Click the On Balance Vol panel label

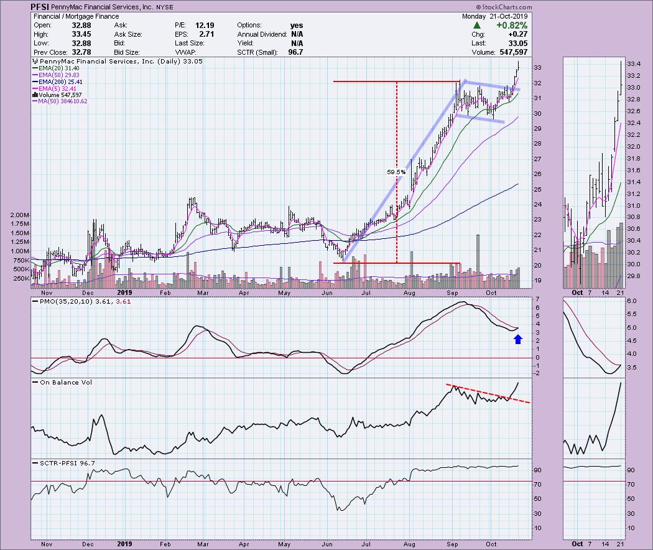click(66, 383)
